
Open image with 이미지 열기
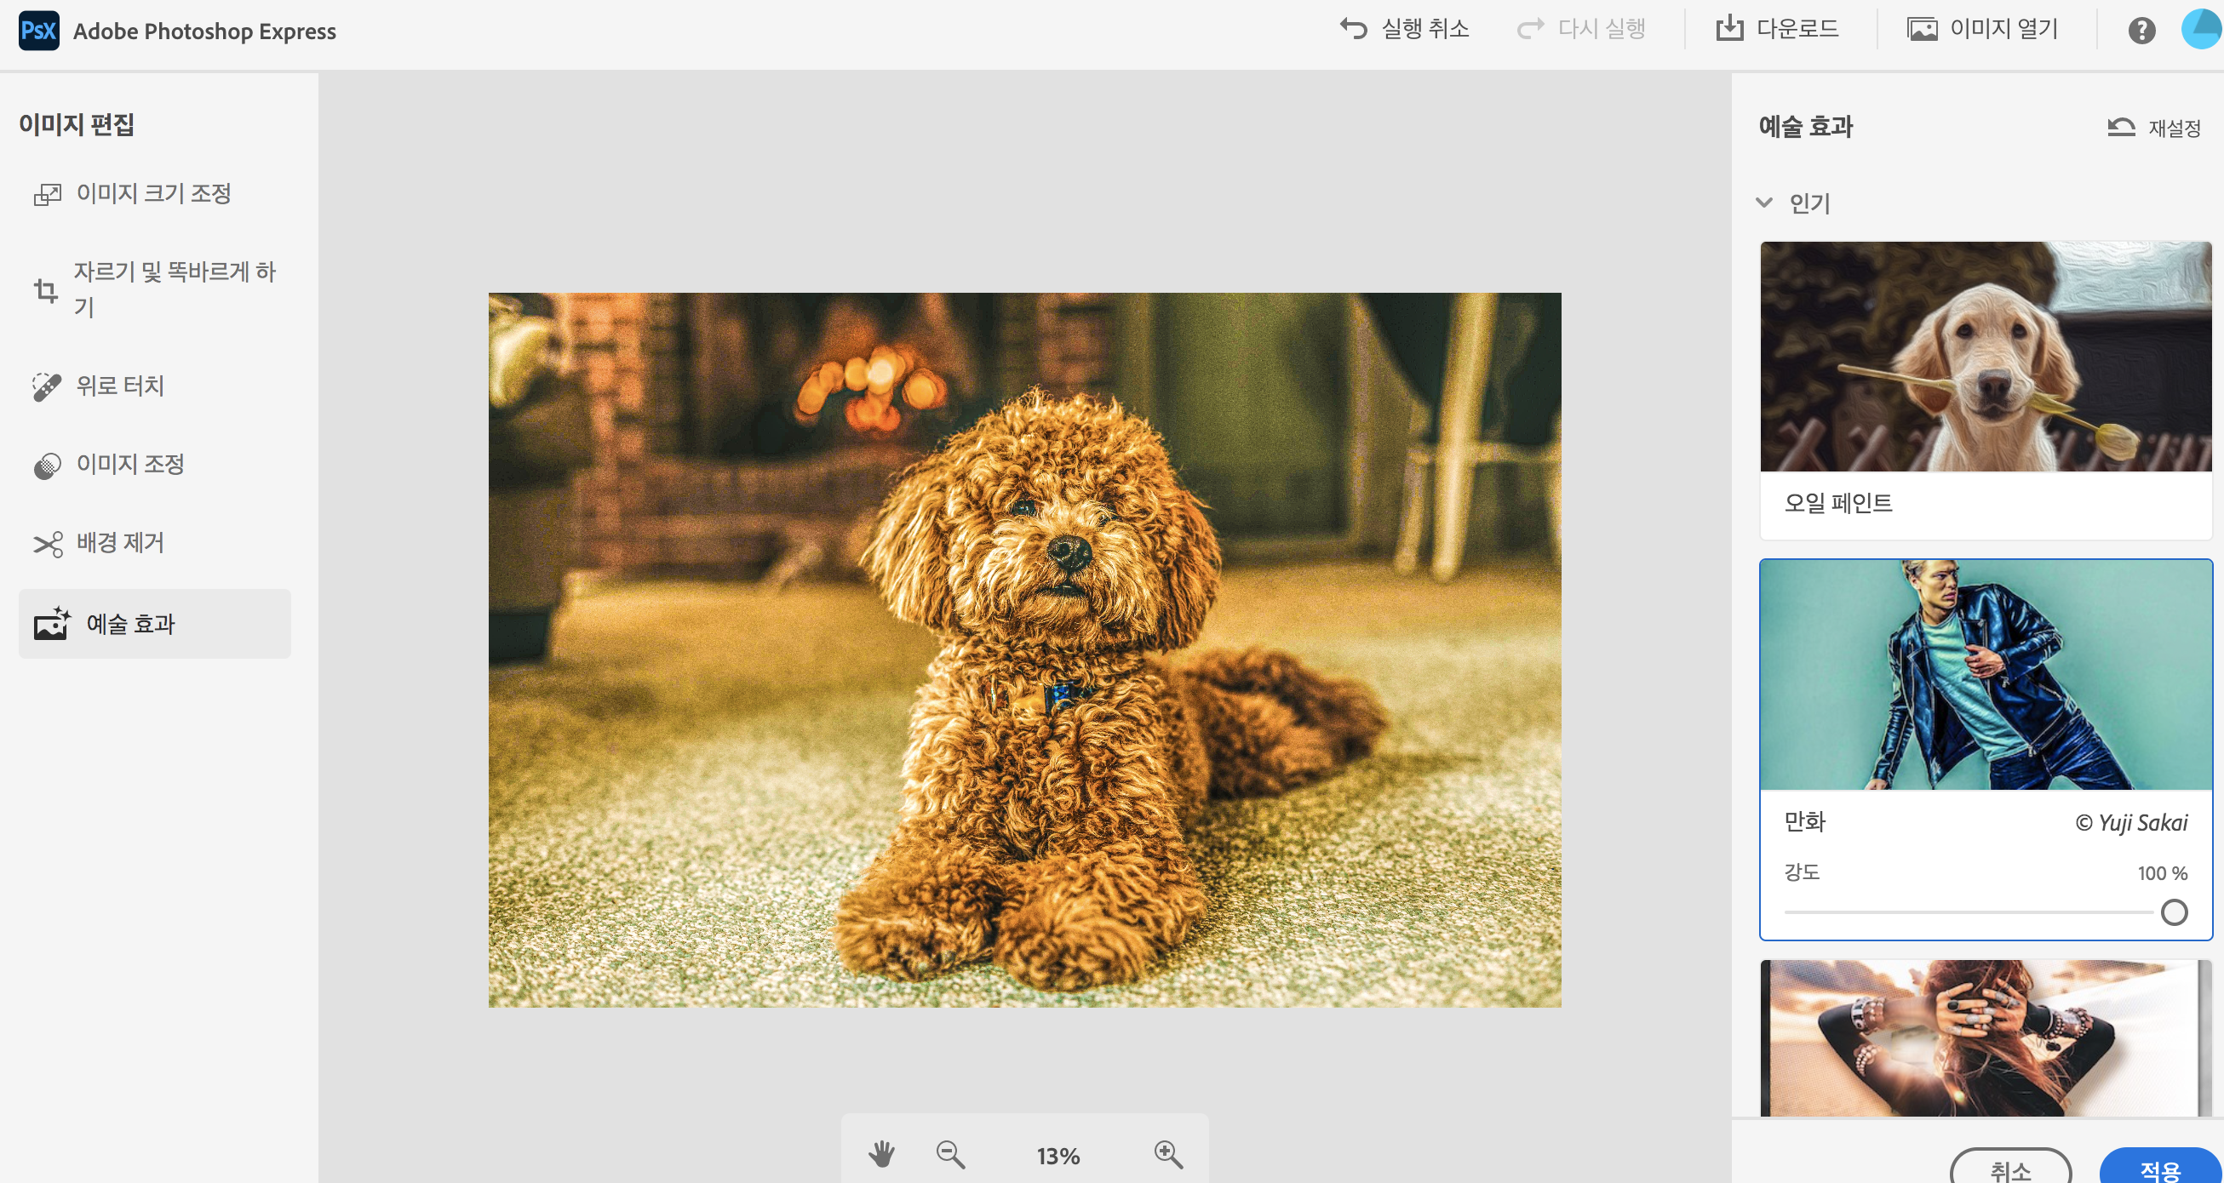(x=1982, y=29)
